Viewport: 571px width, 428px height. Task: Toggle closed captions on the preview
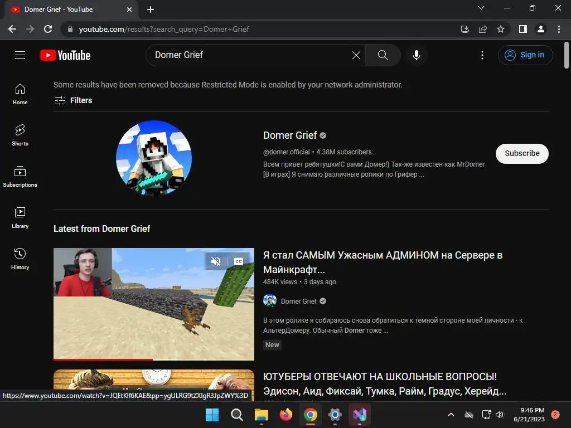coord(239,261)
